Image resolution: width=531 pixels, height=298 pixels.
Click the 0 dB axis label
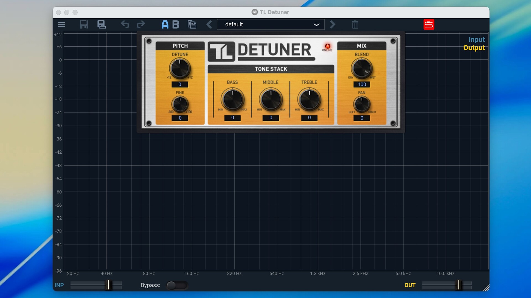pos(61,60)
